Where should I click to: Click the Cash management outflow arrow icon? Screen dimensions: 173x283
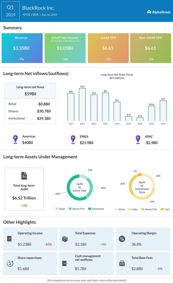(x=65, y=263)
